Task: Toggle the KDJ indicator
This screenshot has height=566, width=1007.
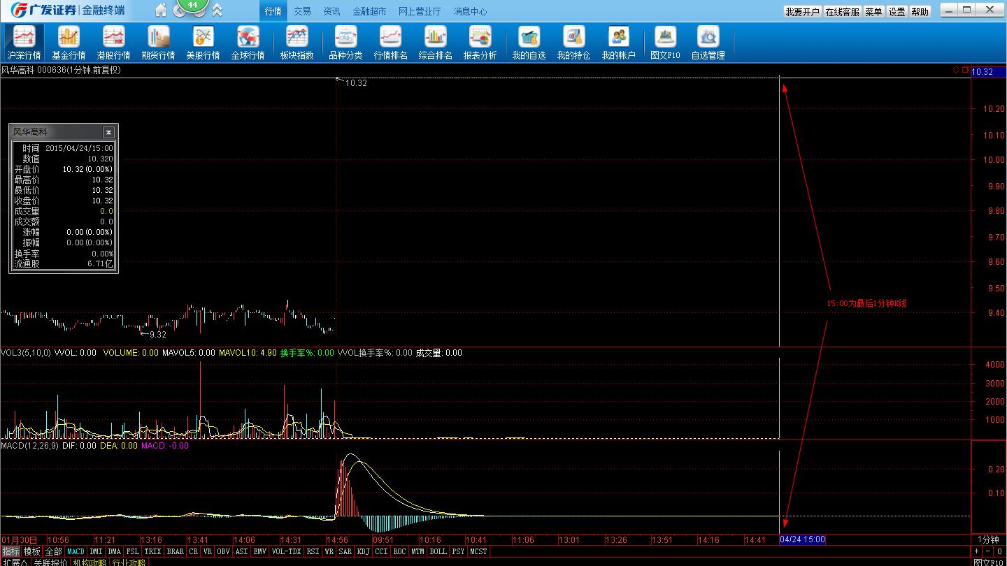Action: [363, 551]
